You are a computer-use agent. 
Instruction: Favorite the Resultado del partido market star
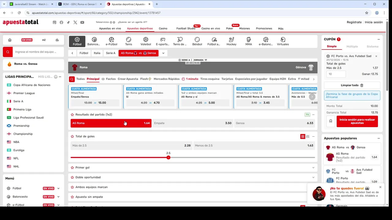pyautogui.click(x=72, y=115)
